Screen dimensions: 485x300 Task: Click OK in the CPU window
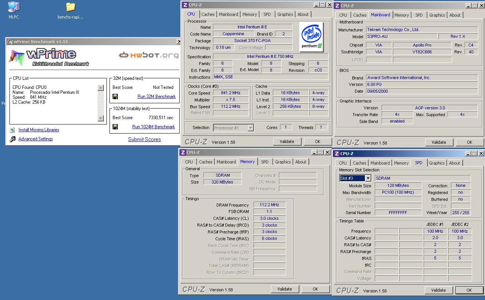[x=318, y=141]
